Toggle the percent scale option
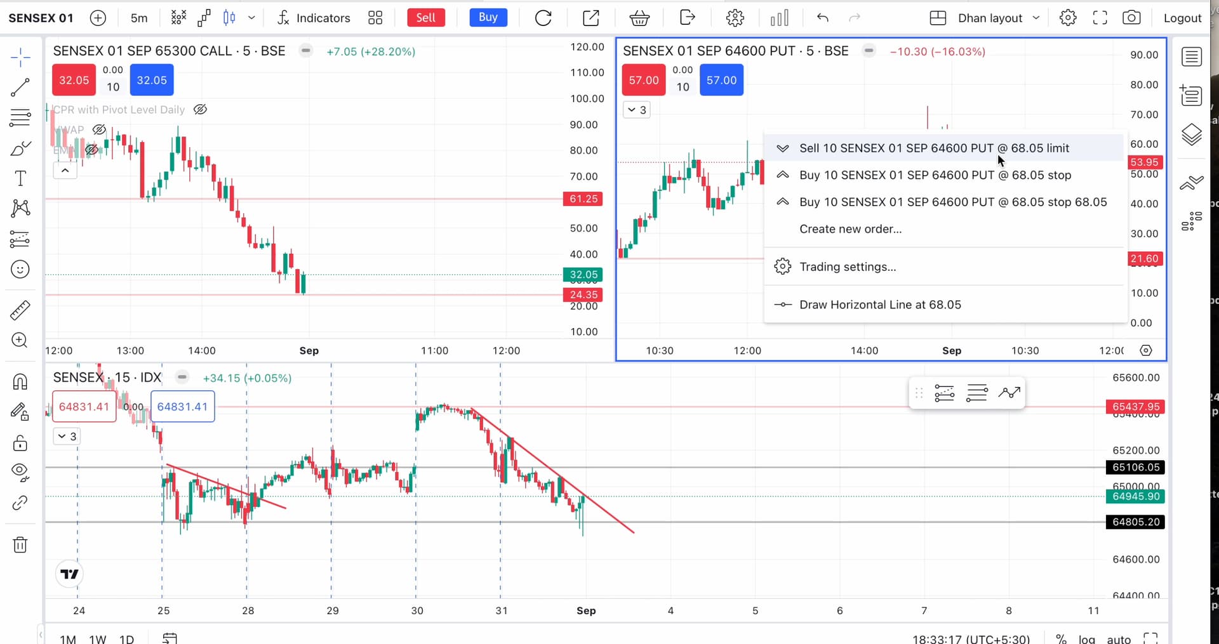 pyautogui.click(x=1061, y=638)
